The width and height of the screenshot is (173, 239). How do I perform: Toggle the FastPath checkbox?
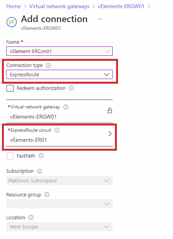[10, 156]
